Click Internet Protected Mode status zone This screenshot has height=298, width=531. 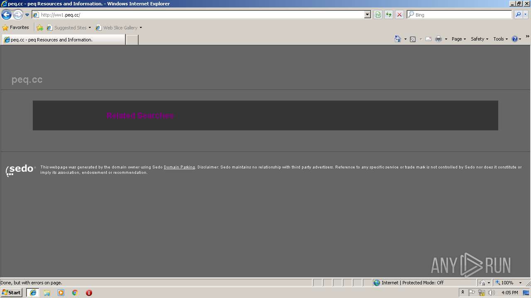coord(409,283)
